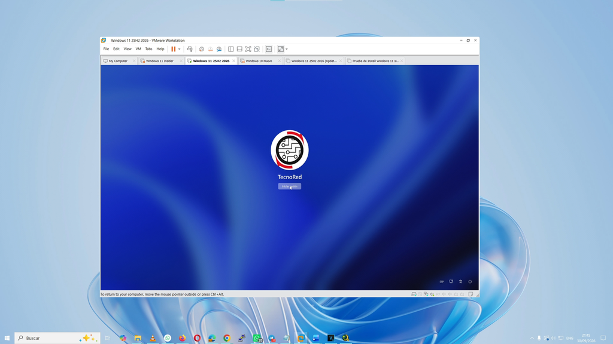
Task: Close the Windows 10 Nuevo tab
Action: click(279, 61)
